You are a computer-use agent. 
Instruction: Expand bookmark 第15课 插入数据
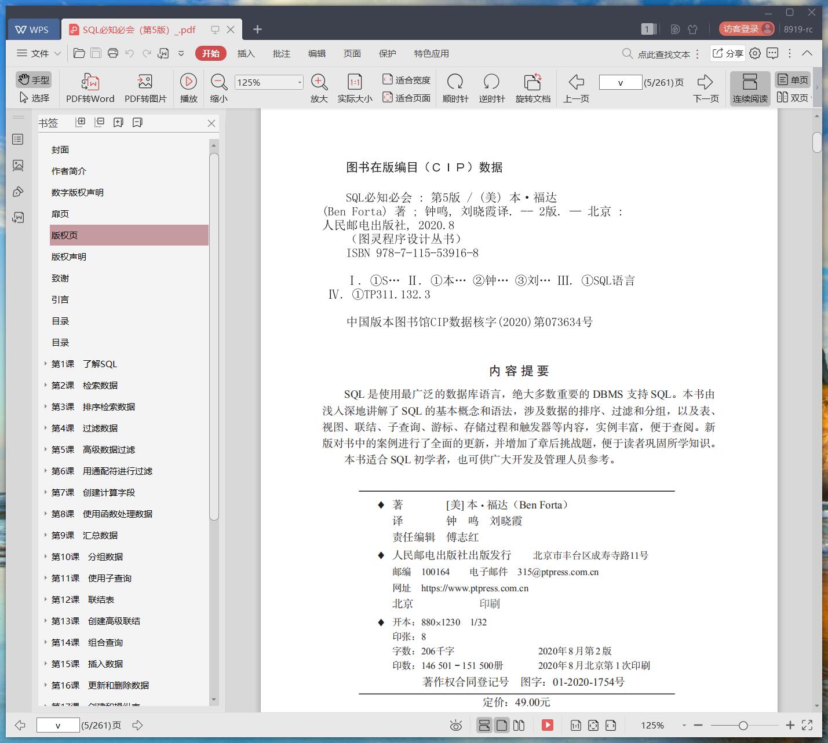point(46,664)
